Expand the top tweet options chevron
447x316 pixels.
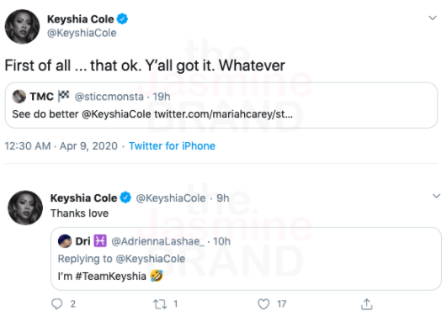click(x=433, y=18)
